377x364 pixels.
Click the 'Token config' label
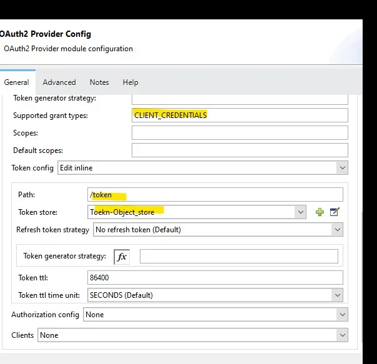point(32,168)
